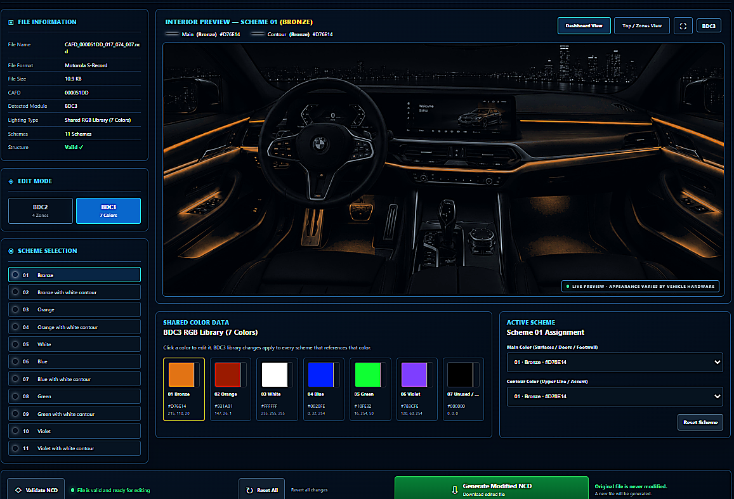Click the Validate NCD button

click(36, 489)
